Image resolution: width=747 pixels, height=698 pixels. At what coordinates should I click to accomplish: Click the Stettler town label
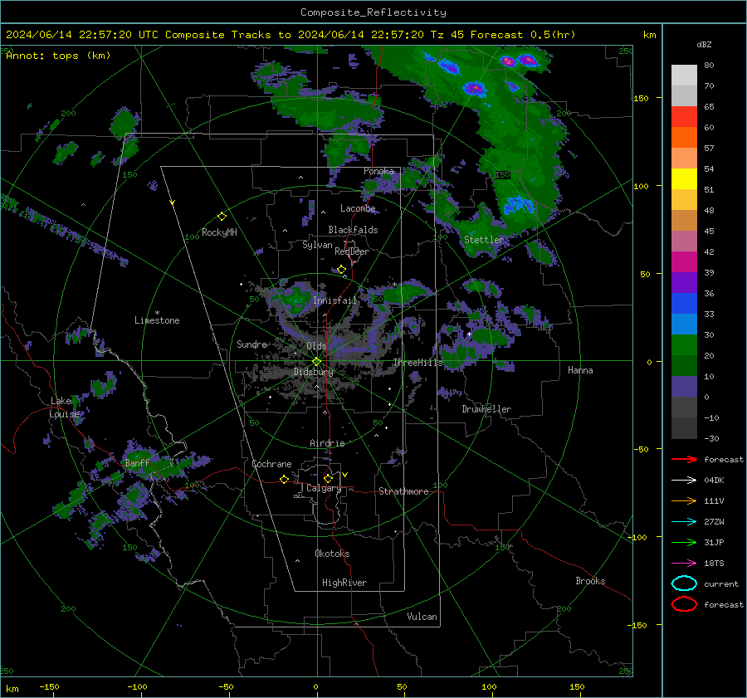[484, 240]
